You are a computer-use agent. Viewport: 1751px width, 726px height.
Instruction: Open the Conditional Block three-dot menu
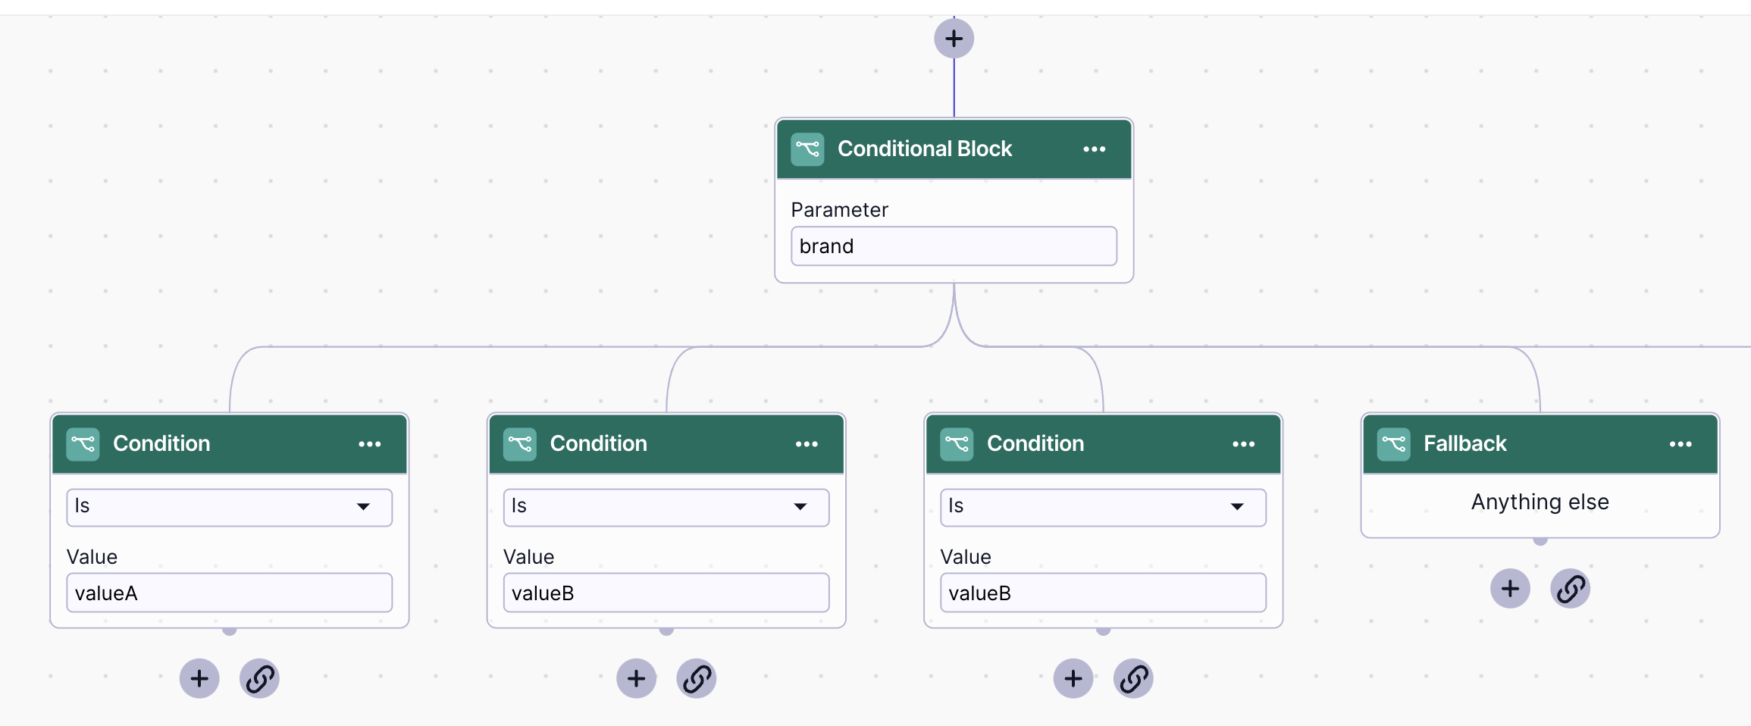(x=1094, y=149)
